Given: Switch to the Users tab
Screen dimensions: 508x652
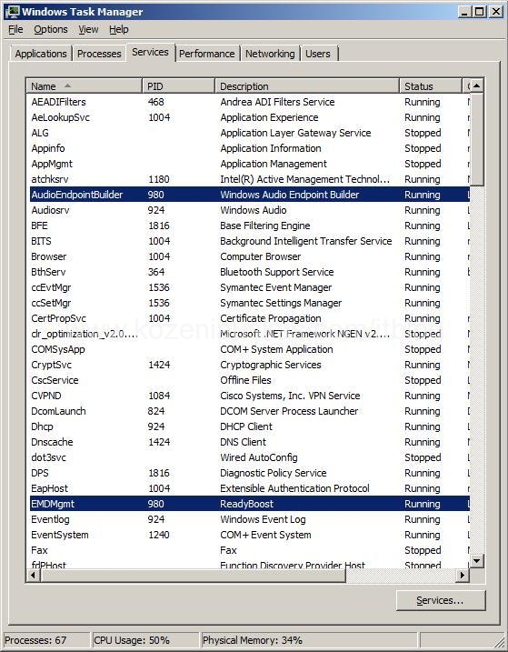Looking at the screenshot, I should pos(318,54).
